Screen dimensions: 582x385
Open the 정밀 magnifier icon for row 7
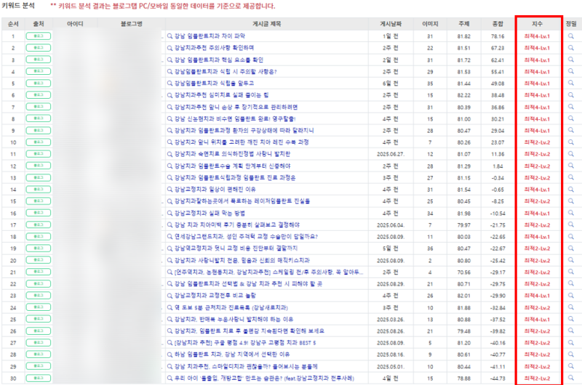571,107
